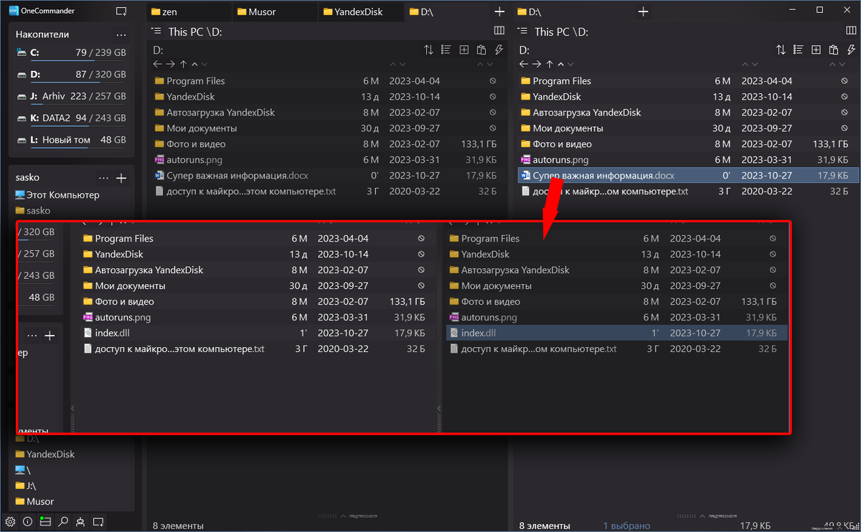
Task: Click the new item plus-box icon, left pane
Action: 464,49
